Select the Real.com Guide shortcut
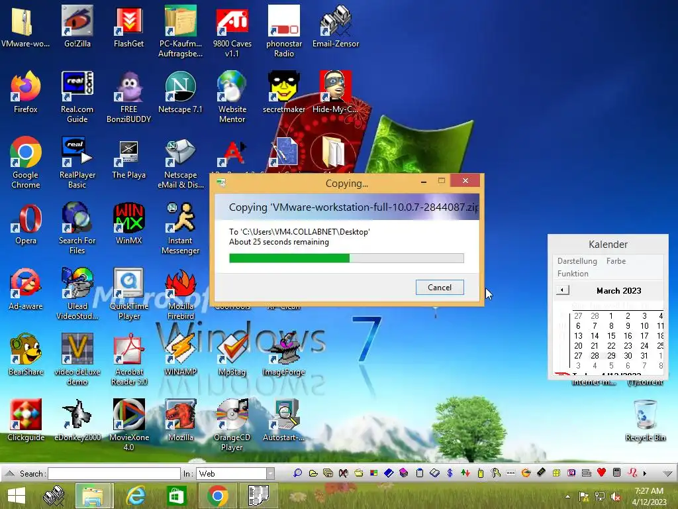This screenshot has width=678, height=509. pyautogui.click(x=77, y=97)
